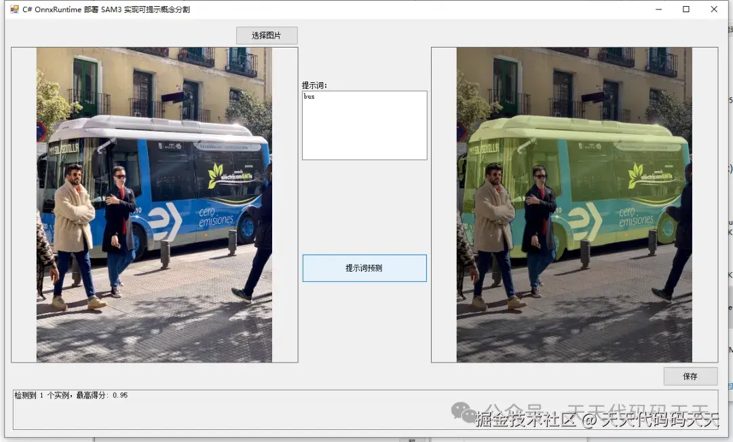Click the 保存 button to save the result
The width and height of the screenshot is (733, 442).
pos(690,375)
